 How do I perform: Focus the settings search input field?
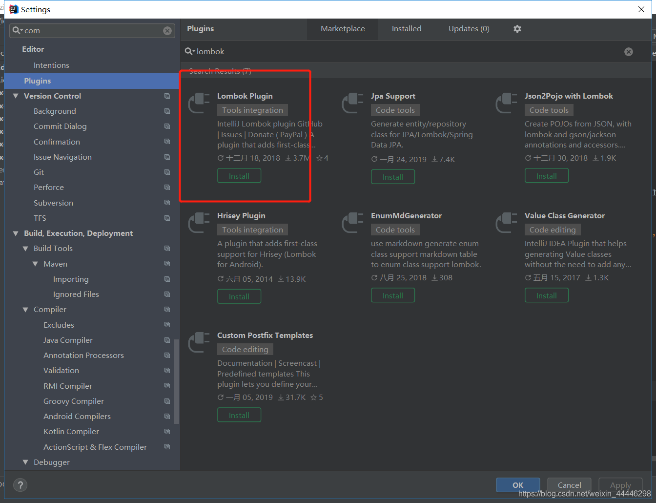click(x=92, y=31)
